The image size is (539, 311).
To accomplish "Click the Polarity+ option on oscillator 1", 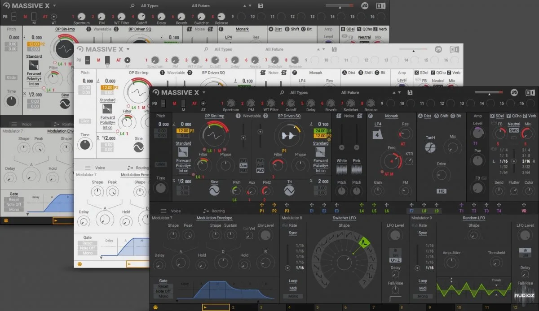I will (183, 166).
